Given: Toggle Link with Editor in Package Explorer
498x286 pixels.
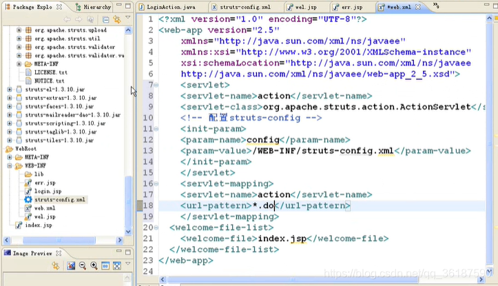Looking at the screenshot, I should pyautogui.click(x=117, y=20).
